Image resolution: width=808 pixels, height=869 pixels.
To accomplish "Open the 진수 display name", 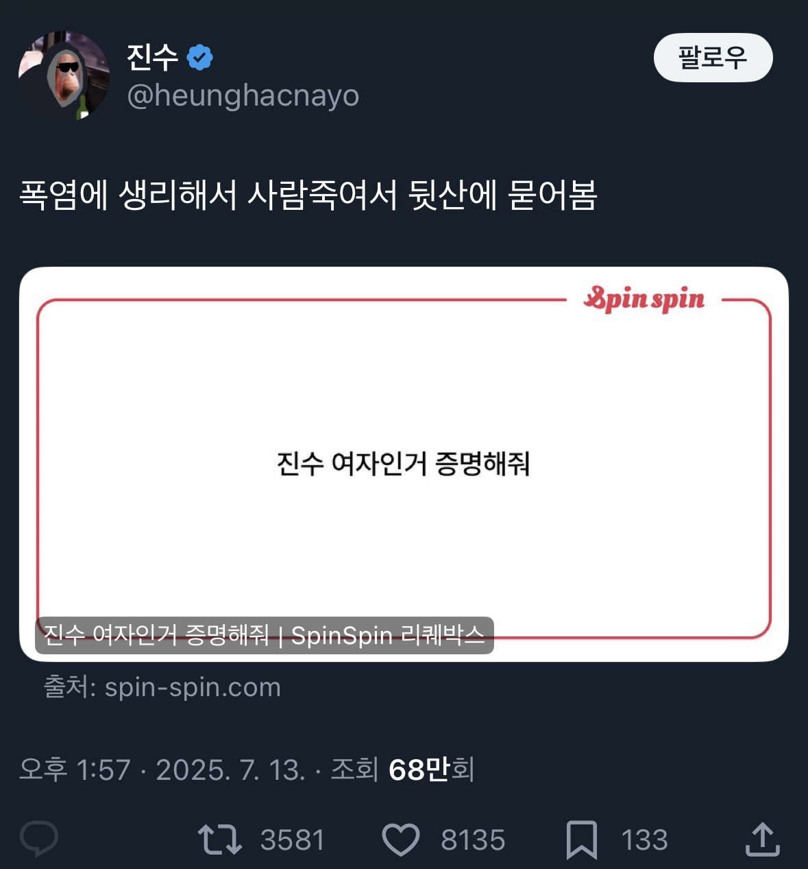I will click(152, 58).
